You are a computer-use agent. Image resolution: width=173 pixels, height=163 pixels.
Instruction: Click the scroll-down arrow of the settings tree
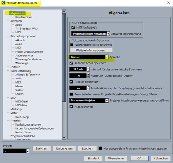(64, 137)
